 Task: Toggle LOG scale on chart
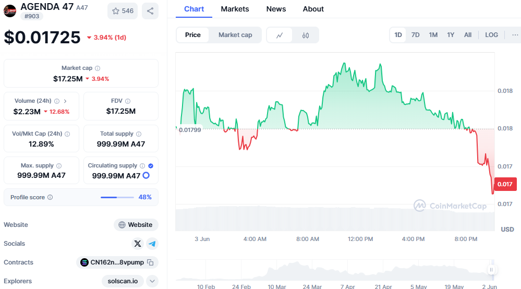(x=491, y=35)
